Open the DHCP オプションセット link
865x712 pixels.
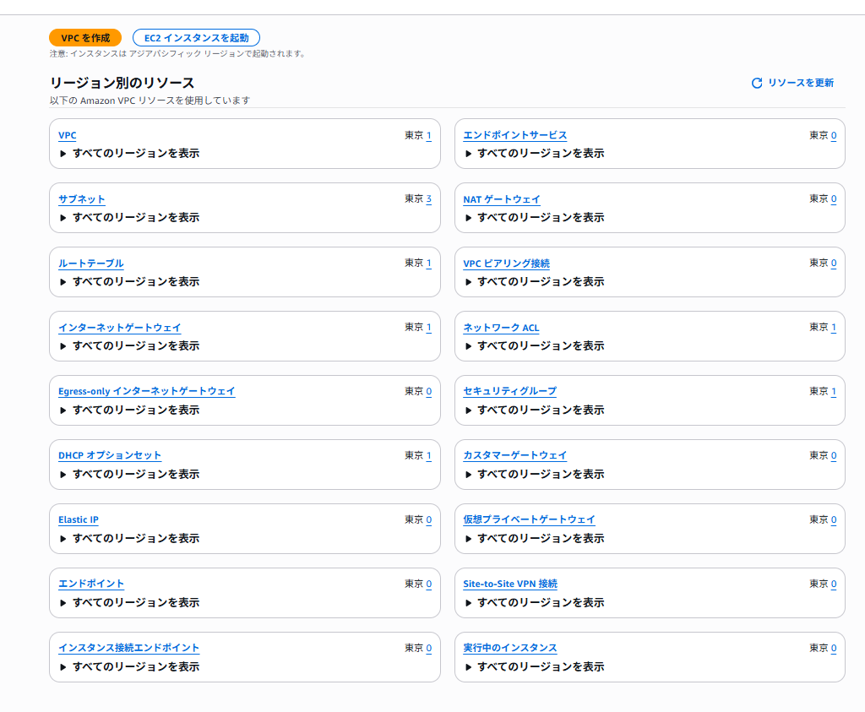(109, 456)
